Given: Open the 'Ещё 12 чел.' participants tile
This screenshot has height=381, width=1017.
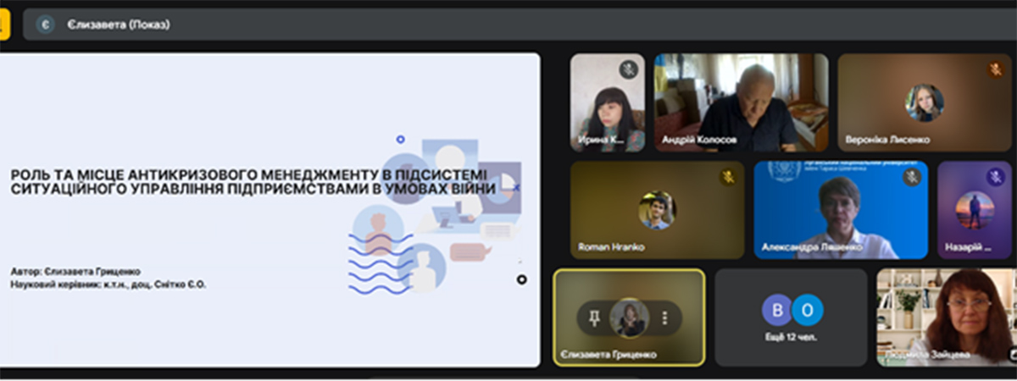Looking at the screenshot, I should coord(791,317).
